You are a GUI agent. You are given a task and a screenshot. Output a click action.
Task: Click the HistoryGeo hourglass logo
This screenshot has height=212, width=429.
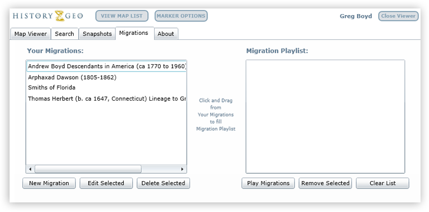(60, 16)
